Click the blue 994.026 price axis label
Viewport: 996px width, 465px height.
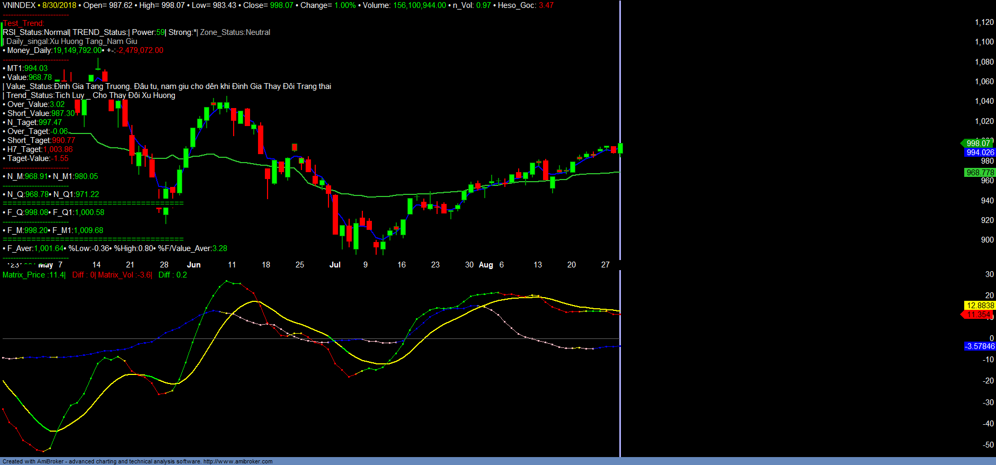[x=980, y=153]
